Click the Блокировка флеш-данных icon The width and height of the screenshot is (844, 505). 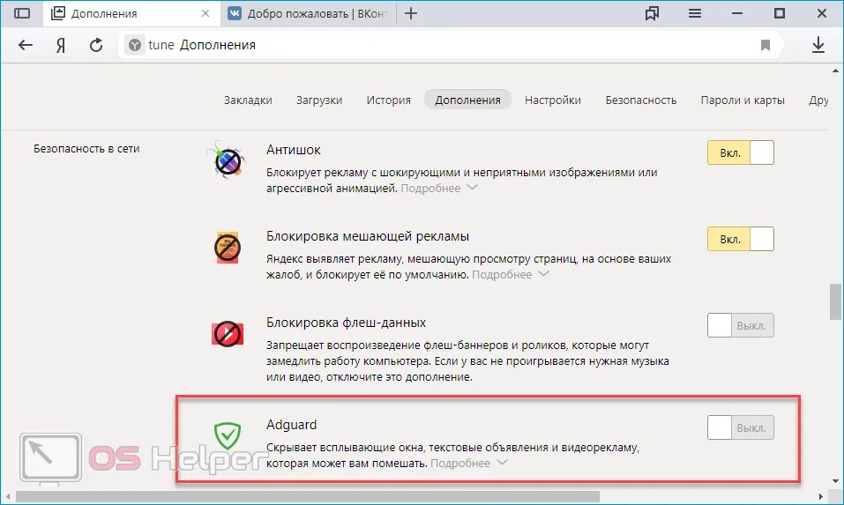point(228,334)
